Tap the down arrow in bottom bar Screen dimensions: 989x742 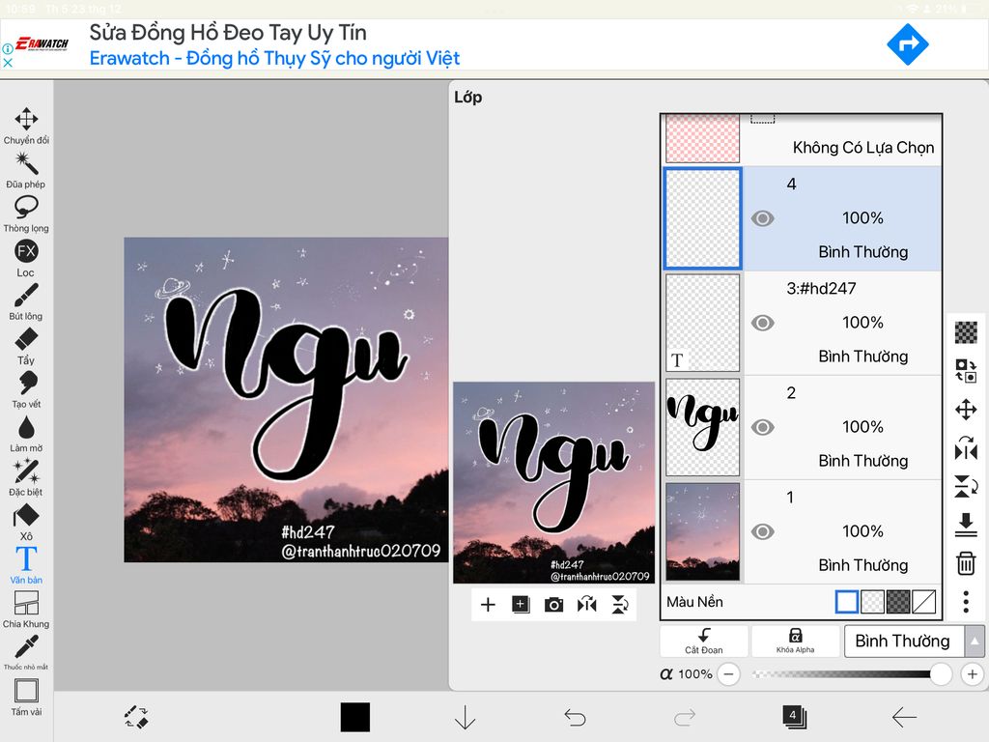[466, 718]
